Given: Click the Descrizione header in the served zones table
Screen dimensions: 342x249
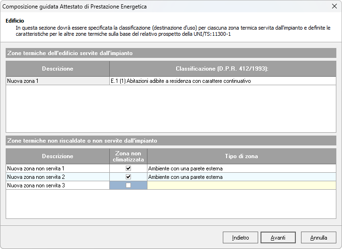Looking at the screenshot, I should tap(57, 69).
